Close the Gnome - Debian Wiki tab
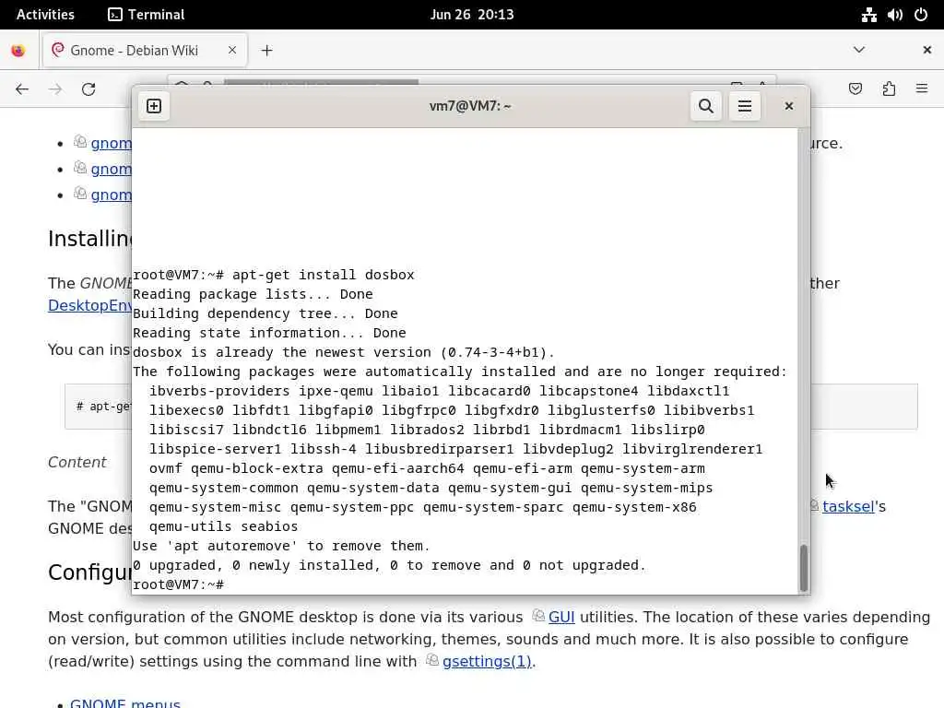 pyautogui.click(x=231, y=50)
